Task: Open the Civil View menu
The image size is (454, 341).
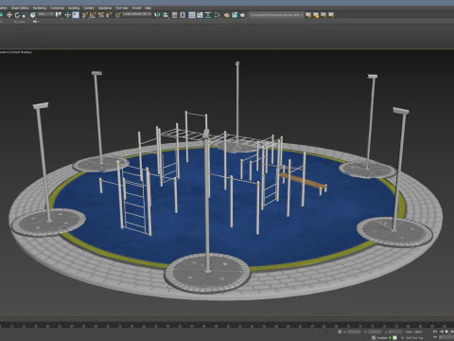Action: pyautogui.click(x=122, y=8)
